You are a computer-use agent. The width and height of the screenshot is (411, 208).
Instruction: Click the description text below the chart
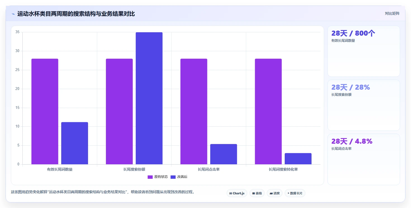click(x=102, y=192)
